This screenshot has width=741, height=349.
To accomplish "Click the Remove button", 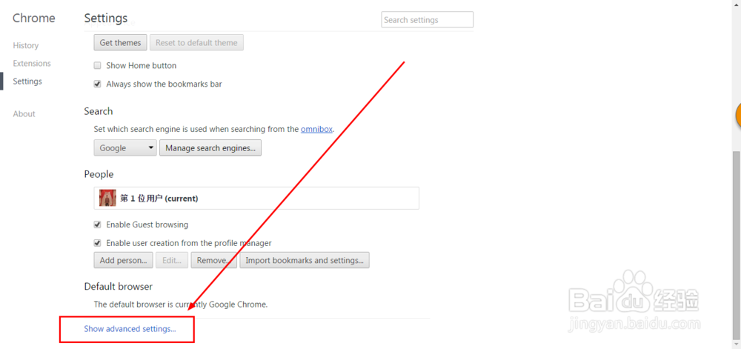I will click(214, 260).
